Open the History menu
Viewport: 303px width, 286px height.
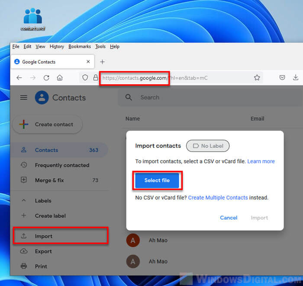click(x=57, y=46)
